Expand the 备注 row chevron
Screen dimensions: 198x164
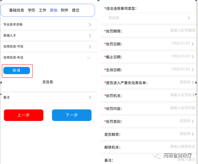90,97
